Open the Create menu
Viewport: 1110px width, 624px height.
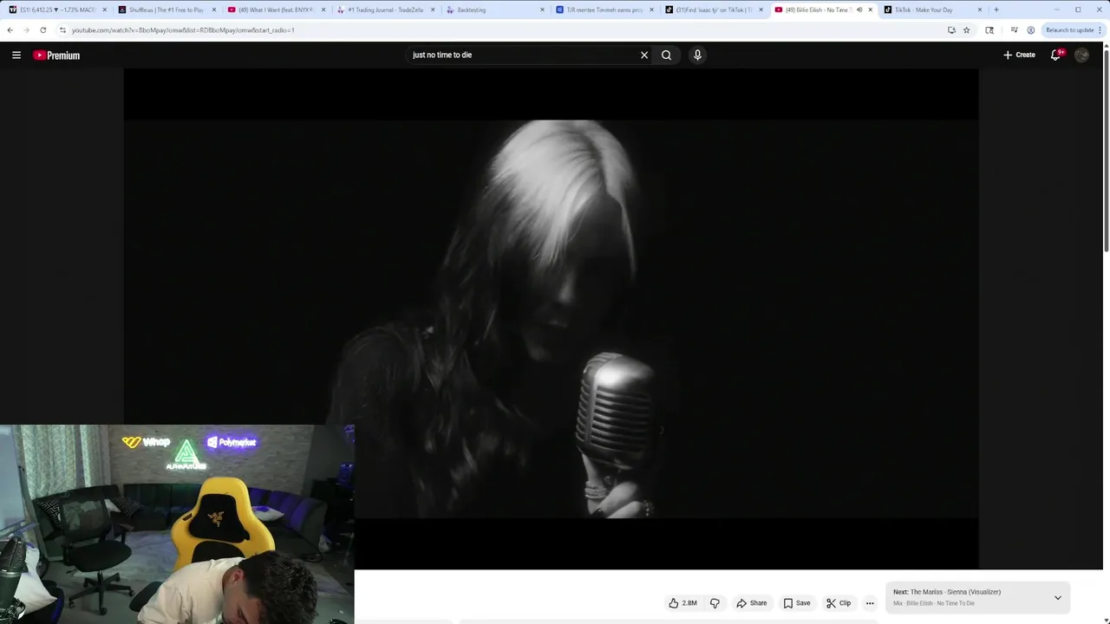1019,55
